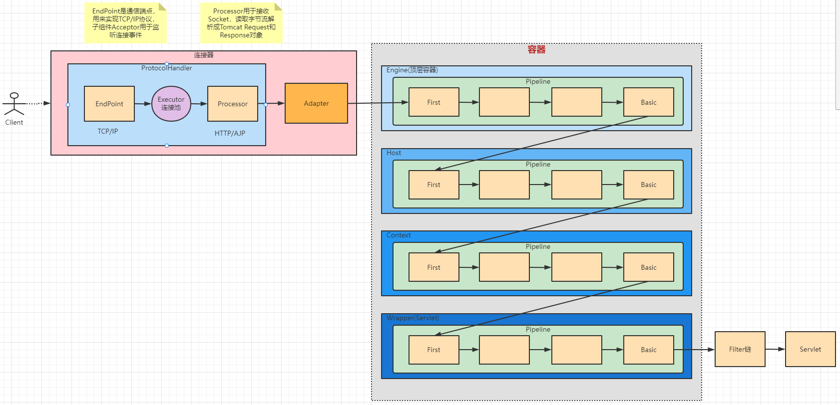Select the yellow EndPoint description sticky note
840x405 pixels.
(x=125, y=23)
